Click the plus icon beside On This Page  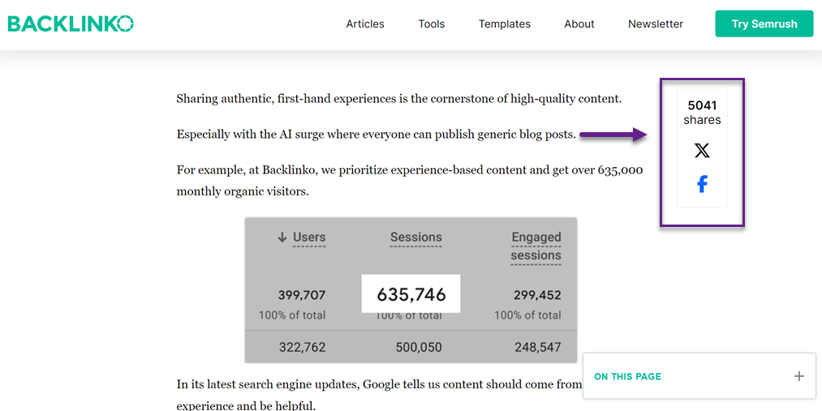point(798,376)
